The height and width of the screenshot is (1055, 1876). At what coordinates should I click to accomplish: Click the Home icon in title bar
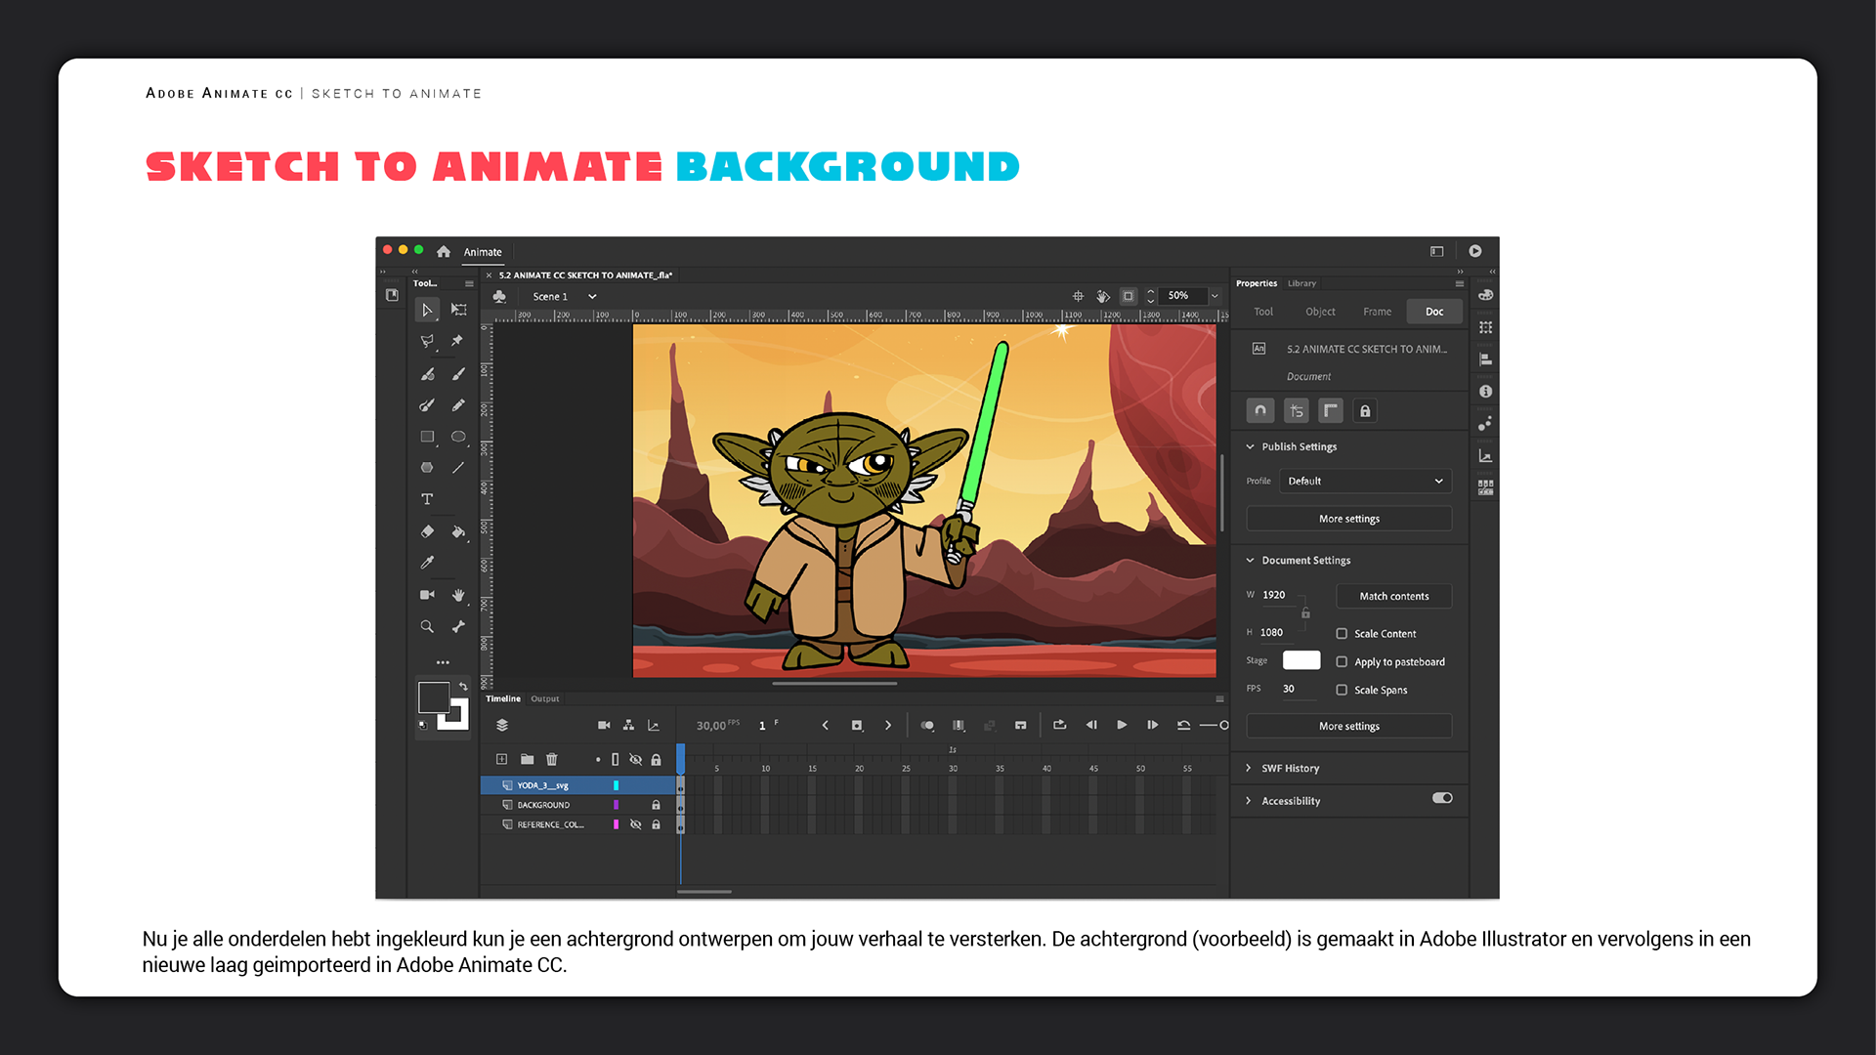[x=444, y=252]
